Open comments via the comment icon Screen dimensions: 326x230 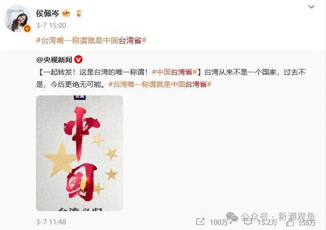click(x=248, y=221)
